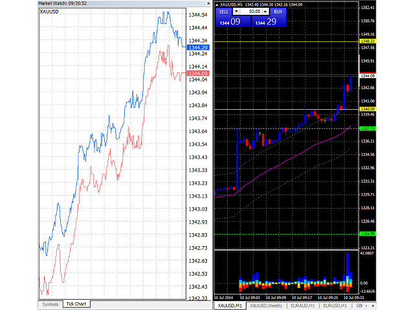Viewport: 414px width, 310px height.
Task: Click the 1323.21 price scale value
Action: [367, 248]
